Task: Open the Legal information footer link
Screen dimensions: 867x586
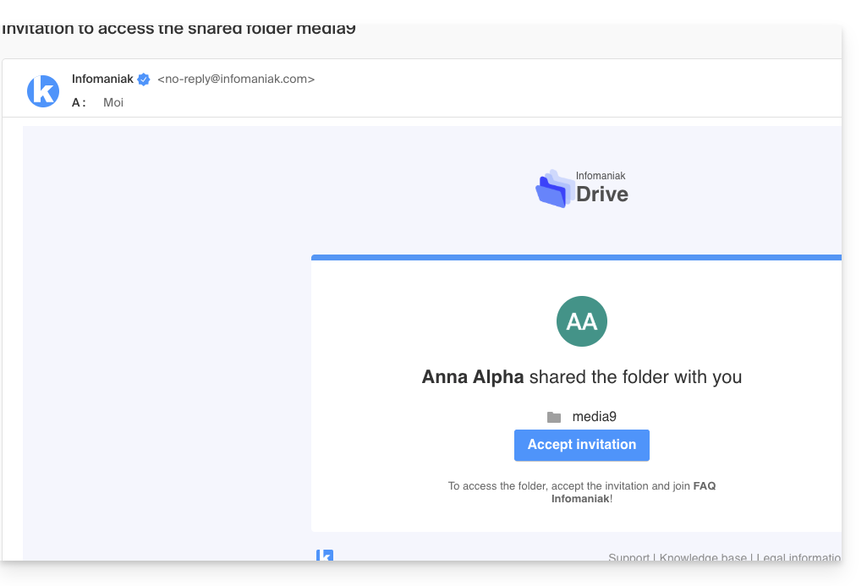Action: [798, 558]
